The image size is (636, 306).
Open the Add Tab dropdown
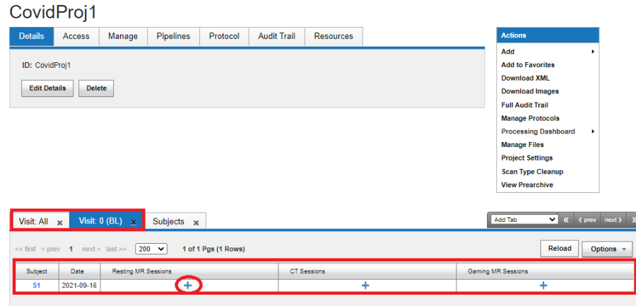(524, 220)
